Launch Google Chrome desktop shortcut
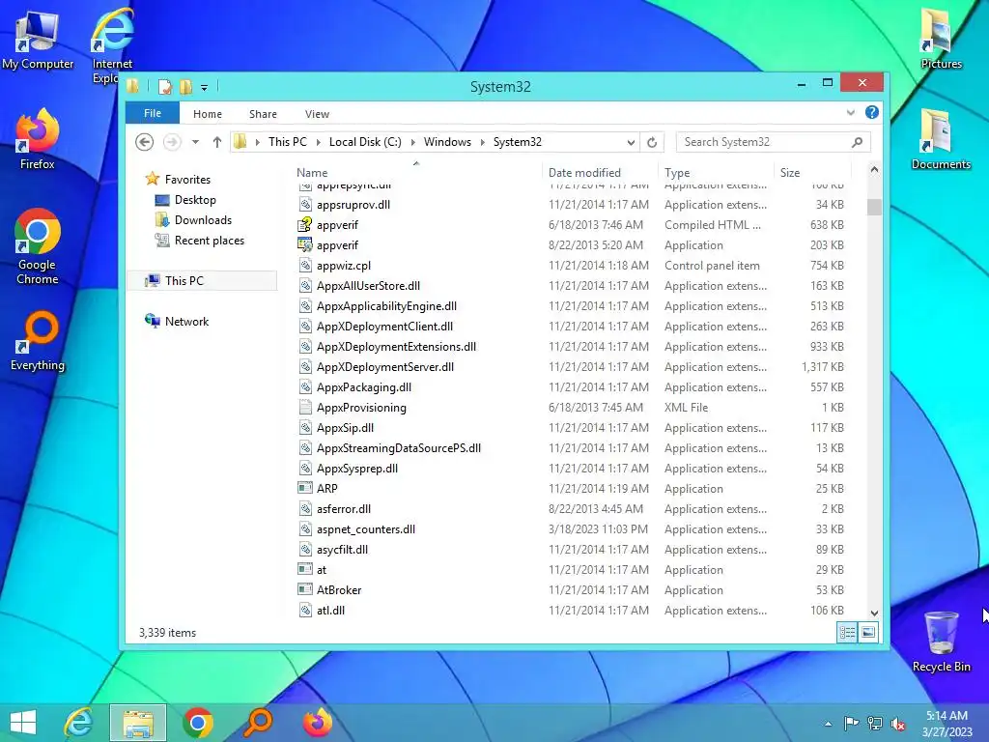 click(x=38, y=246)
